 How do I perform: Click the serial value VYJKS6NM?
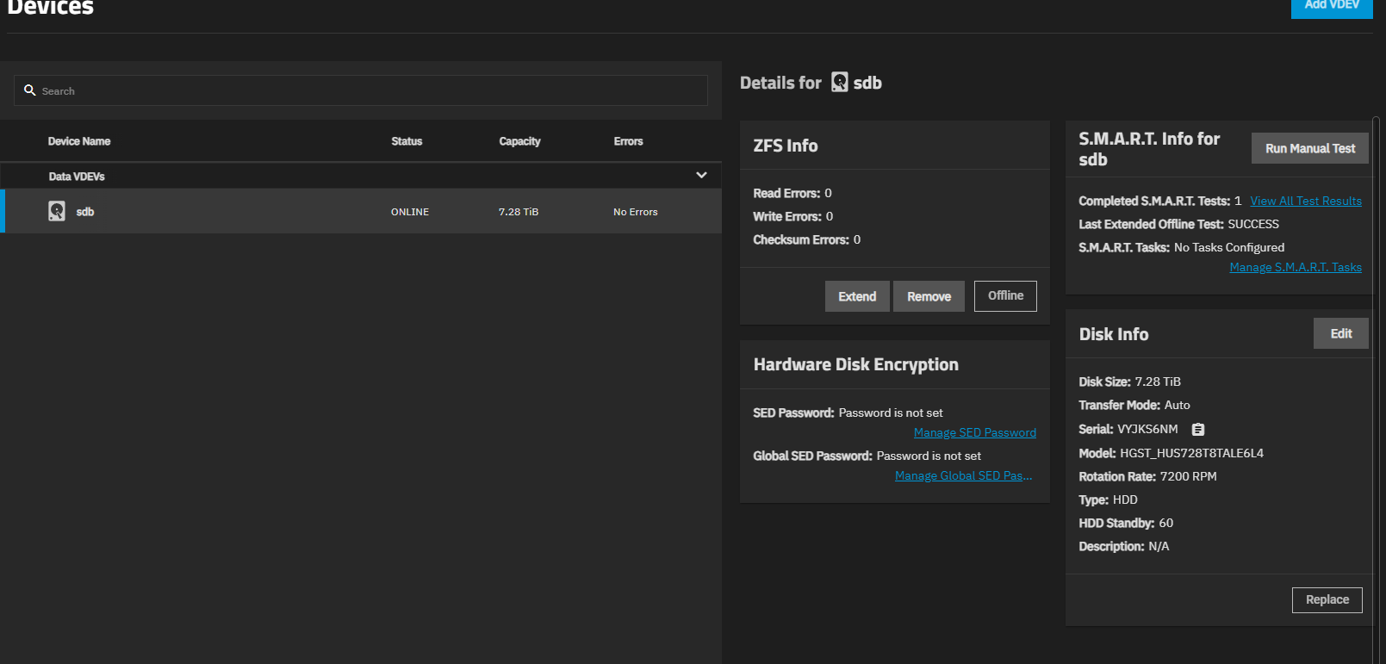[x=1147, y=429]
